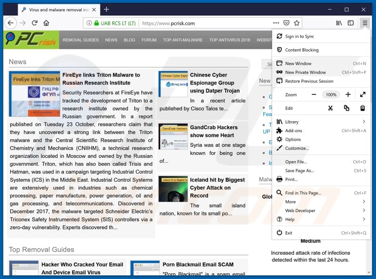Reset zoom via the 100% button
The width and height of the screenshot is (376, 279).
pos(331,95)
